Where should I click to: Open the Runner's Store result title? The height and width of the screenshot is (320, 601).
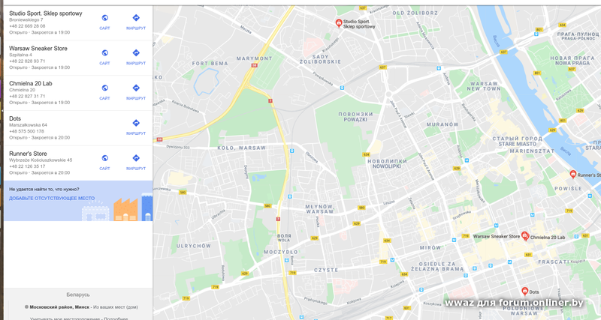tap(28, 154)
